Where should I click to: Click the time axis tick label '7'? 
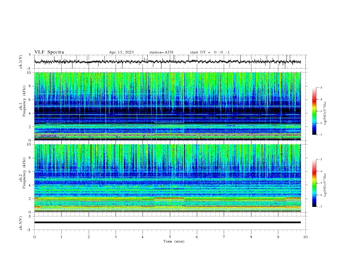(x=224, y=237)
